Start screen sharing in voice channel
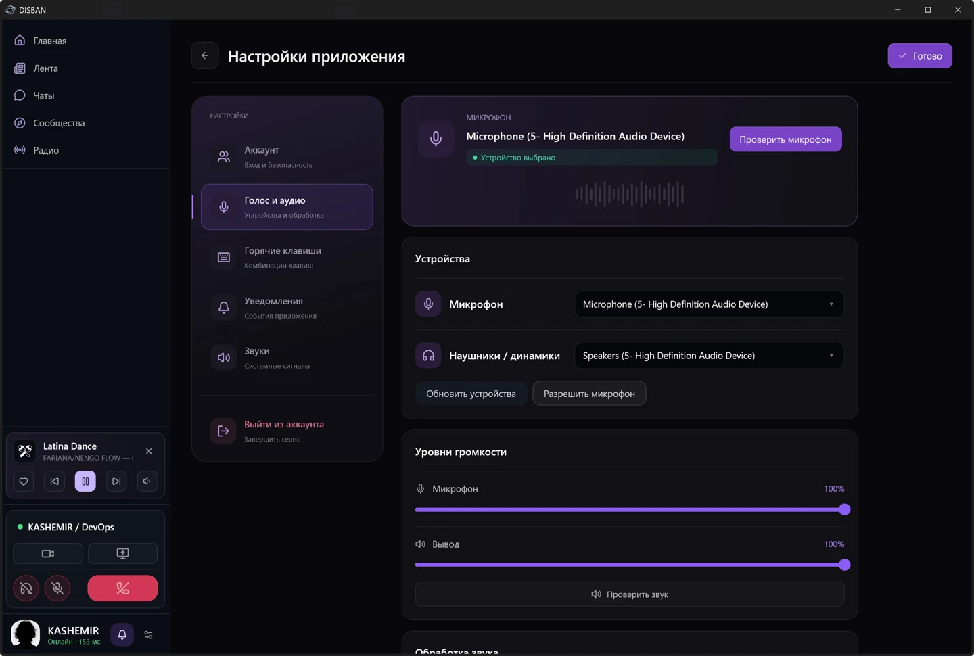The image size is (974, 656). (x=122, y=553)
